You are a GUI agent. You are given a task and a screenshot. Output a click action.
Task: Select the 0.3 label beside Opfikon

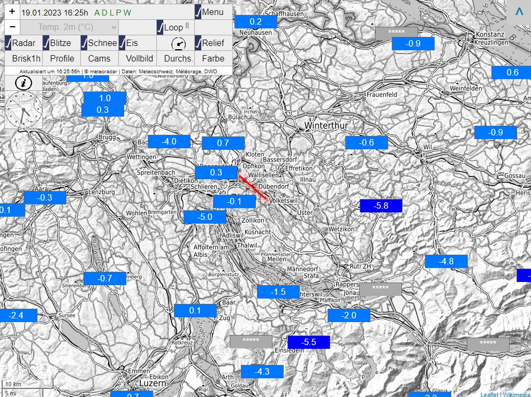pos(216,173)
